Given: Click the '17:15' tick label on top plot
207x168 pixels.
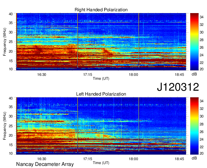Looking at the screenshot, I should click(x=88, y=75).
